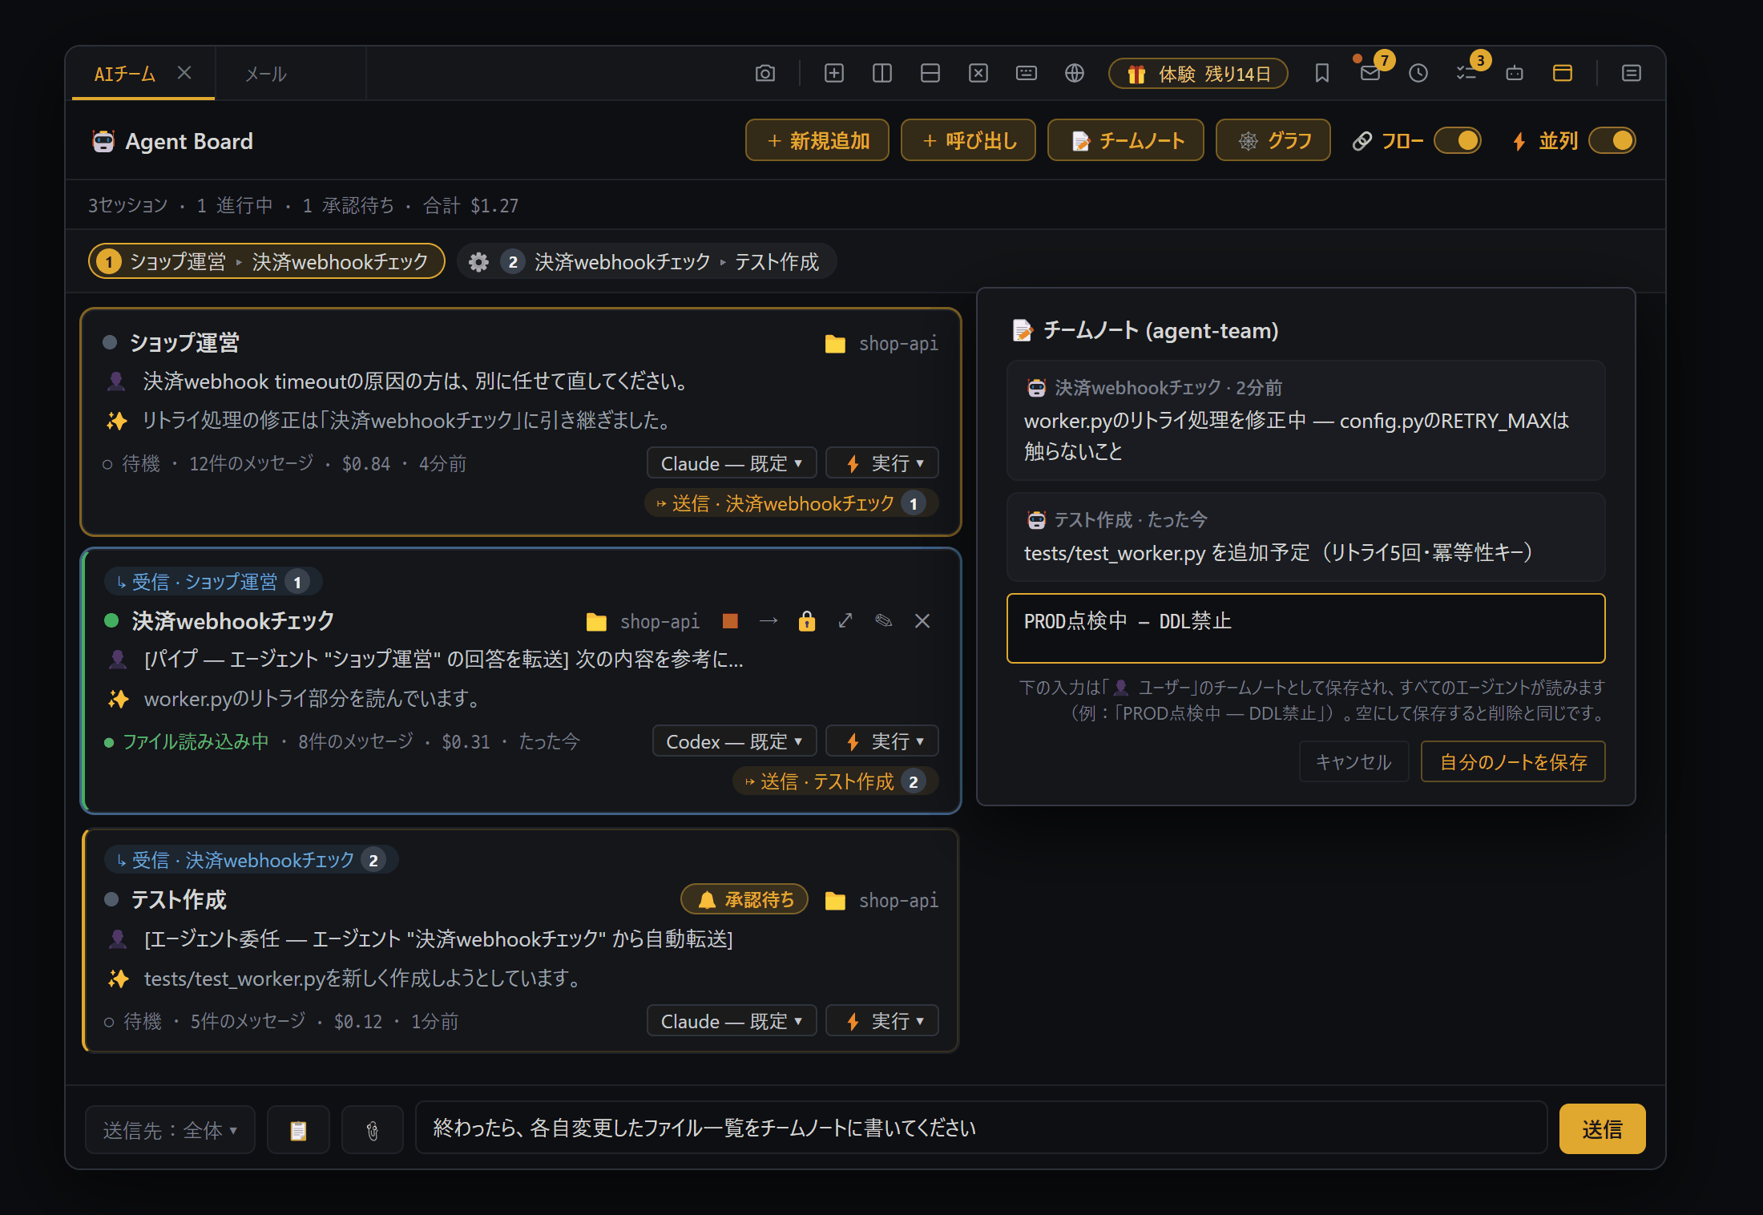
Task: Open the チームノート button in header
Action: tap(1126, 140)
